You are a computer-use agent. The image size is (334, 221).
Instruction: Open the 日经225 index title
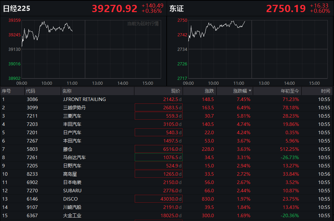(17, 9)
